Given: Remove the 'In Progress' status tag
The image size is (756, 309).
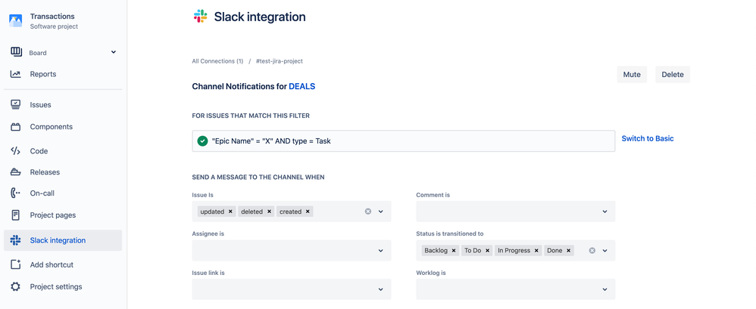Looking at the screenshot, I should [x=536, y=250].
